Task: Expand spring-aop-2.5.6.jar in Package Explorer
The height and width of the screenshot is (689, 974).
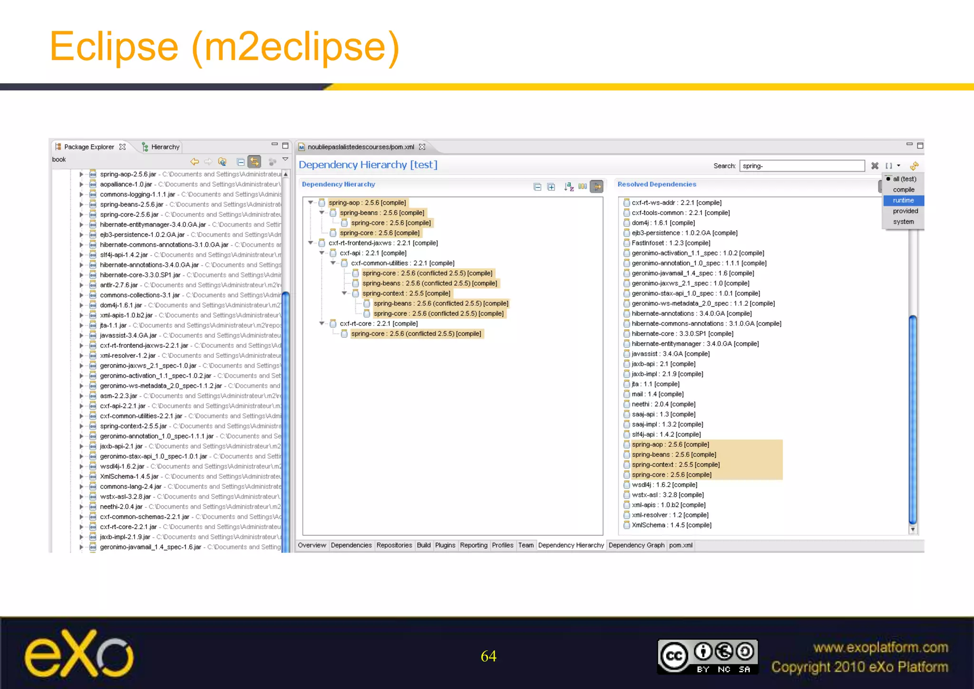Action: pos(81,175)
